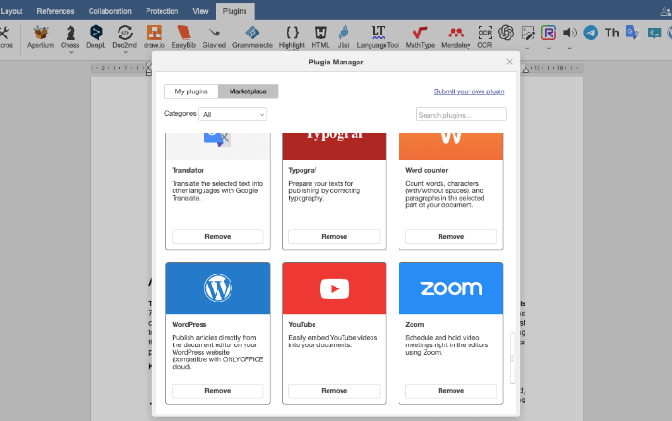The width and height of the screenshot is (672, 421).
Task: Open the Photo editor plugin icon
Action: 527,33
